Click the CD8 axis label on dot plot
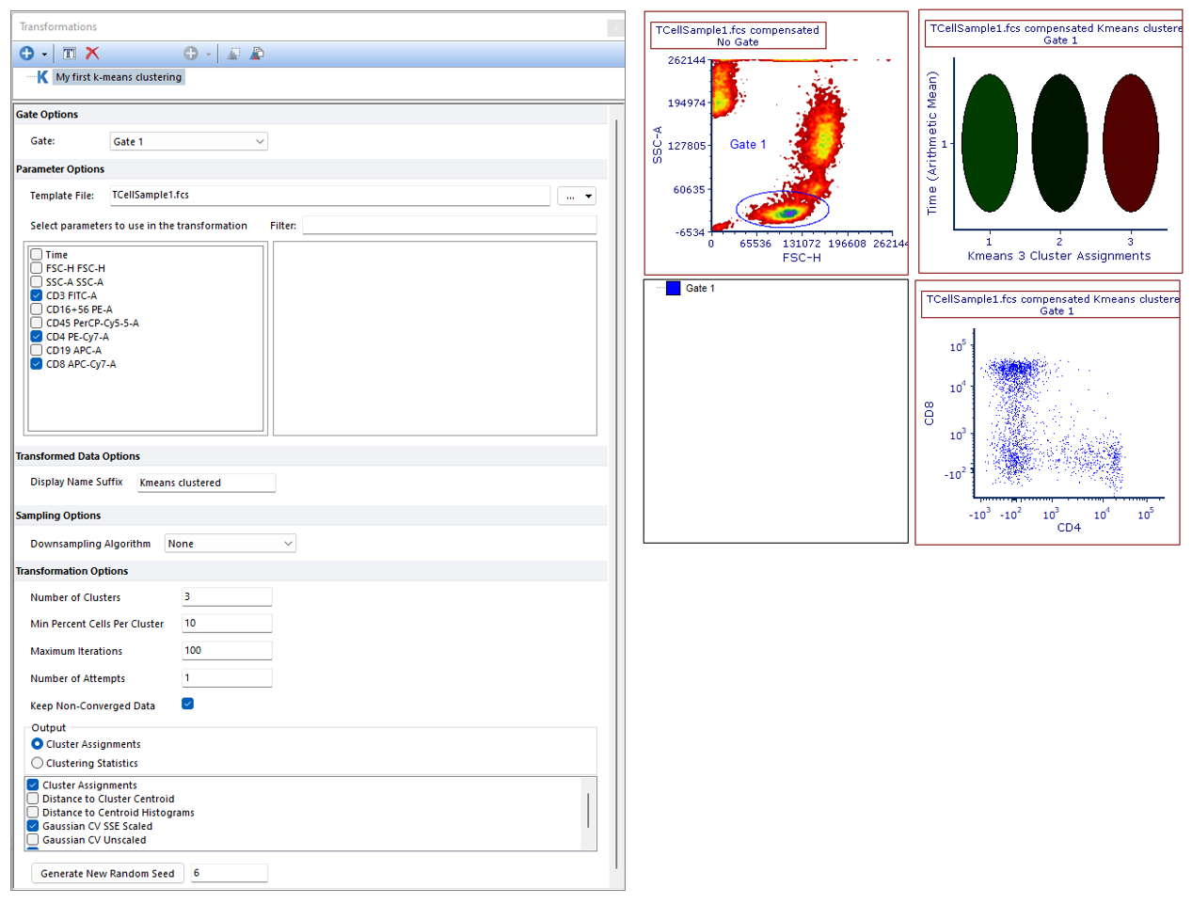 (930, 413)
